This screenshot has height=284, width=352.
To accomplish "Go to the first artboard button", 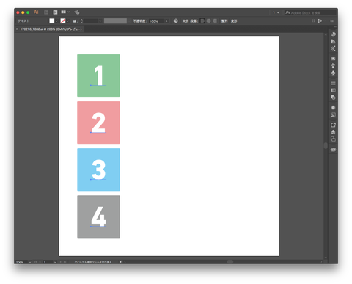I will (35, 262).
